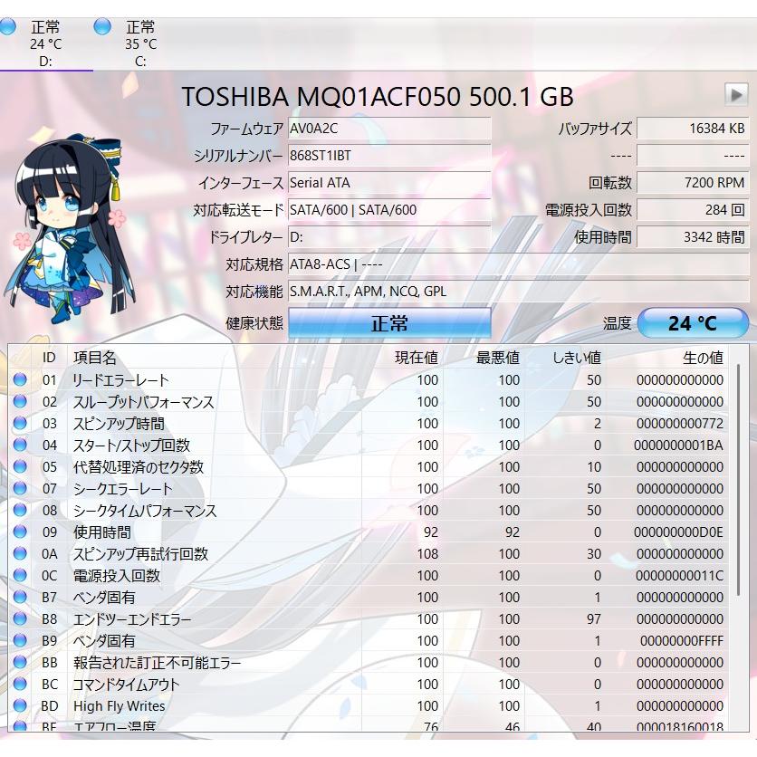Image resolution: width=757 pixels, height=757 pixels.
Task: Select the 報告された訂正不可能エラー row name
Action: tap(157, 663)
